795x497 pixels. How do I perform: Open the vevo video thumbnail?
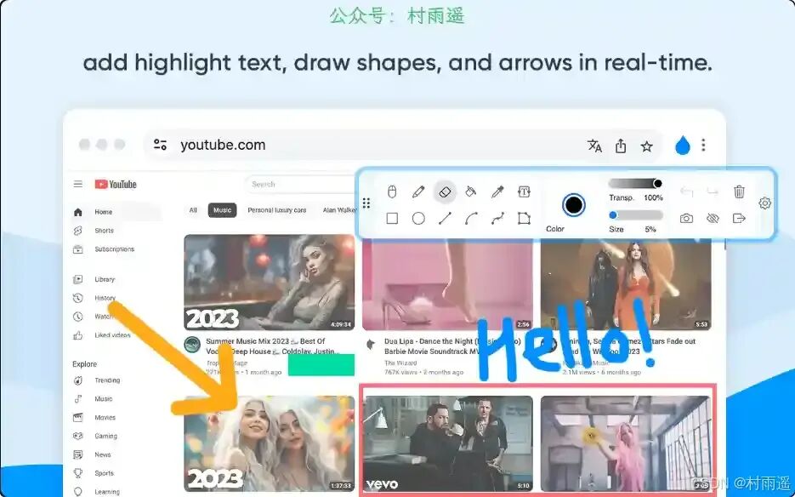click(448, 443)
